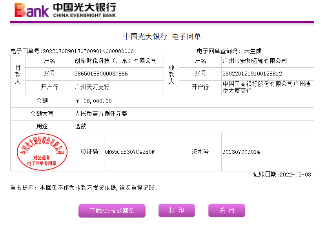Select payer name 创裕财税科技（广东）有限公司
The image size is (326, 225).
click(x=116, y=61)
